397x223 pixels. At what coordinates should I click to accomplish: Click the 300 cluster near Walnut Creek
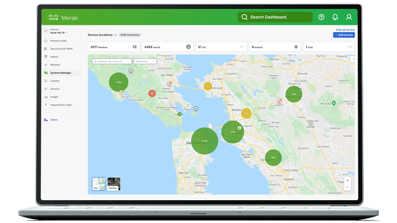point(294,94)
